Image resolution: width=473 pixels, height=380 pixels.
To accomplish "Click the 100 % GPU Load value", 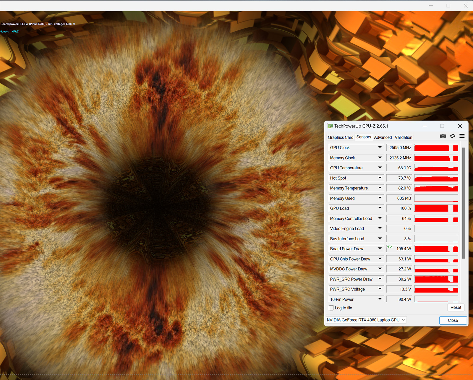I will (399, 208).
